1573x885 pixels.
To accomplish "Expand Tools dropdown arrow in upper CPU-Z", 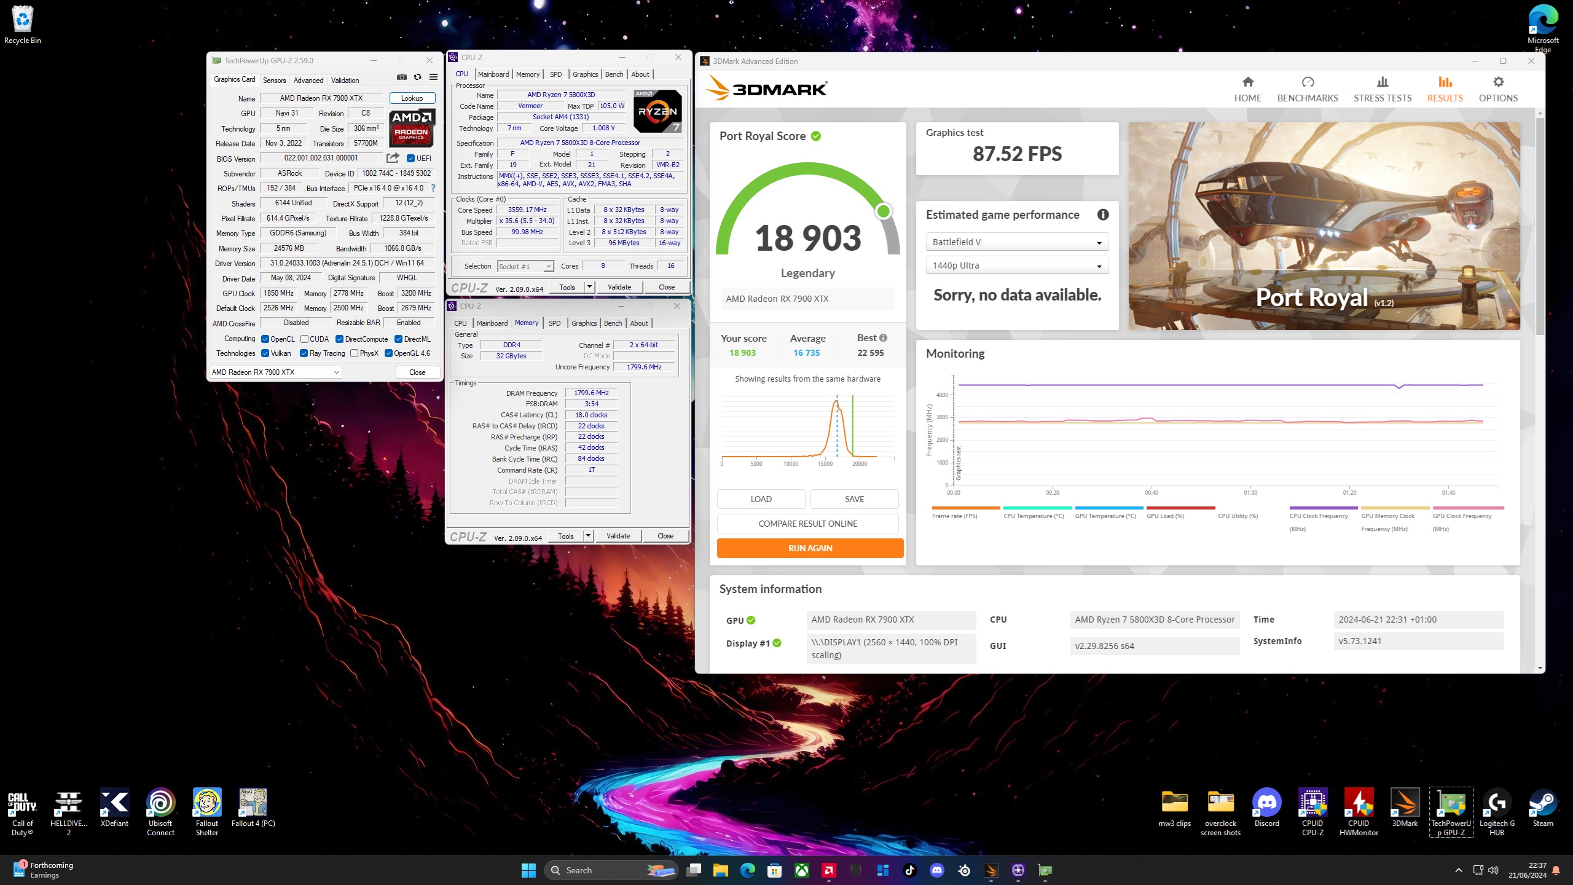I will pyautogui.click(x=589, y=286).
